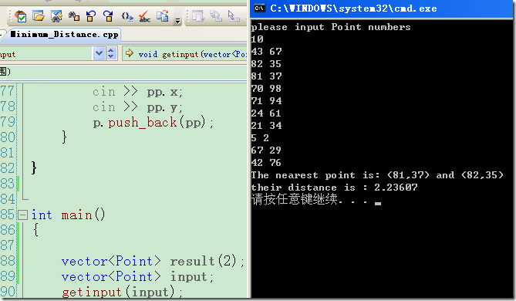Open the void getinput method combo box
The width and height of the screenshot is (516, 301).
pyautogui.click(x=185, y=54)
